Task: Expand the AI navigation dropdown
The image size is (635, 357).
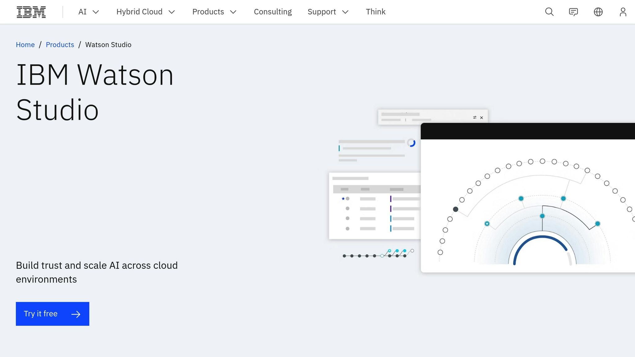Action: pos(96,12)
